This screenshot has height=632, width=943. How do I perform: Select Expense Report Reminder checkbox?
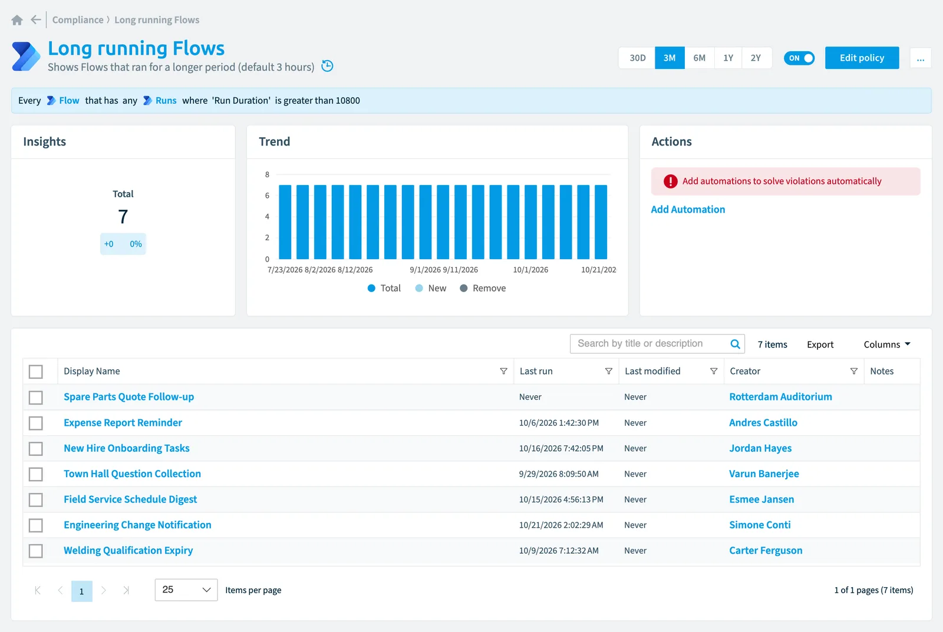pos(36,423)
